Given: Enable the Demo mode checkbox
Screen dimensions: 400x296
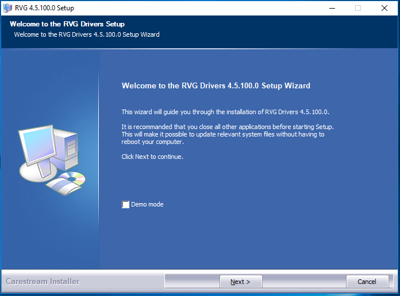Looking at the screenshot, I should 125,205.
